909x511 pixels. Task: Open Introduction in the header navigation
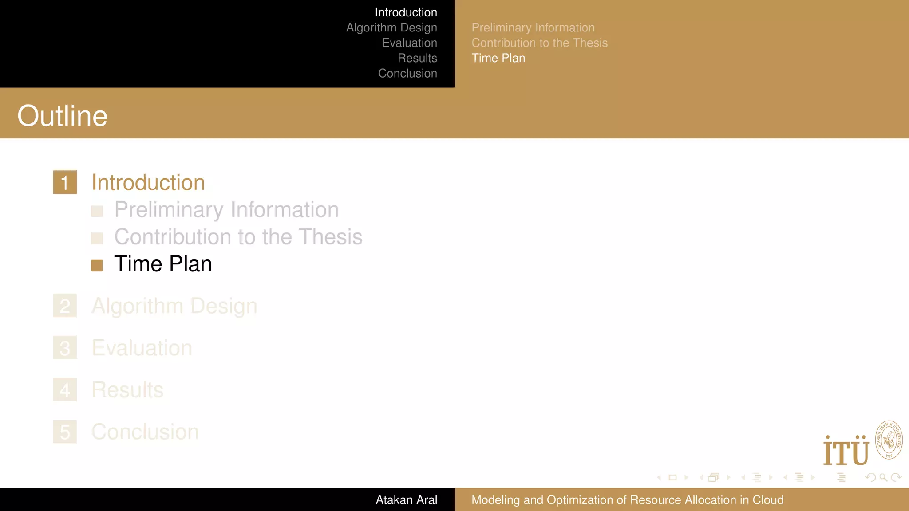(406, 12)
